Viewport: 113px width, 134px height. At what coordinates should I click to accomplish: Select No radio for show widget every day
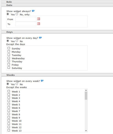tap(17, 41)
